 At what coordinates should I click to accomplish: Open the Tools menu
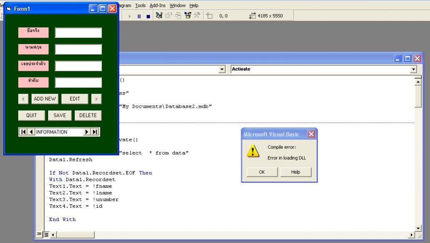(140, 5)
